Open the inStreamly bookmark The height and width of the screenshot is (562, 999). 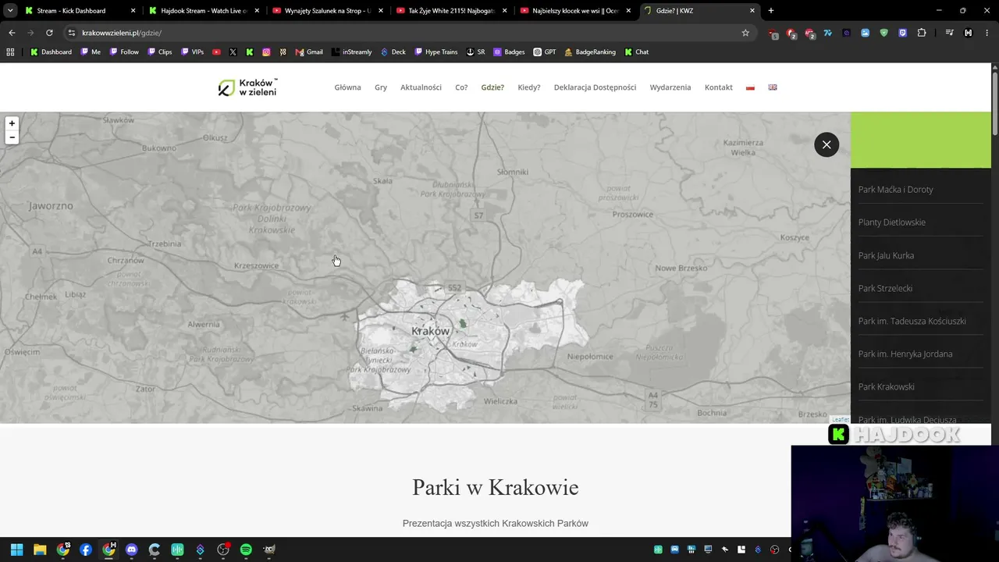(352, 52)
